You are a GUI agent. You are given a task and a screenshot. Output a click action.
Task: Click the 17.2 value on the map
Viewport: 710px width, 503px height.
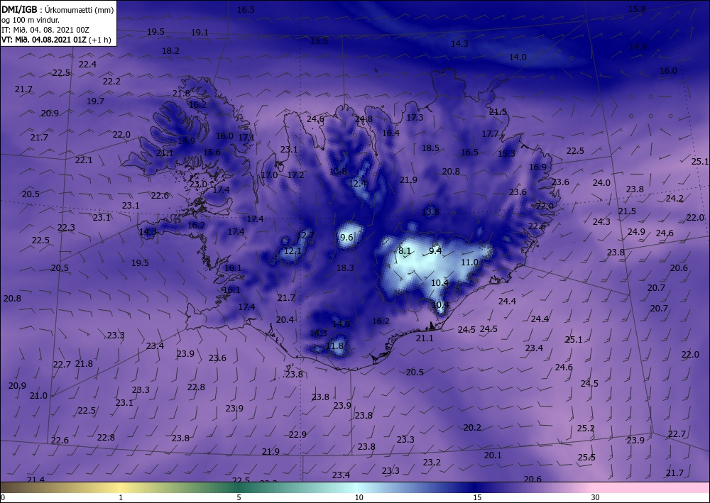[295, 175]
